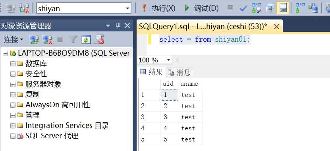Click the disconnect icon in Object Explorer
This screenshot has height=151, width=330.
tap(47, 40)
